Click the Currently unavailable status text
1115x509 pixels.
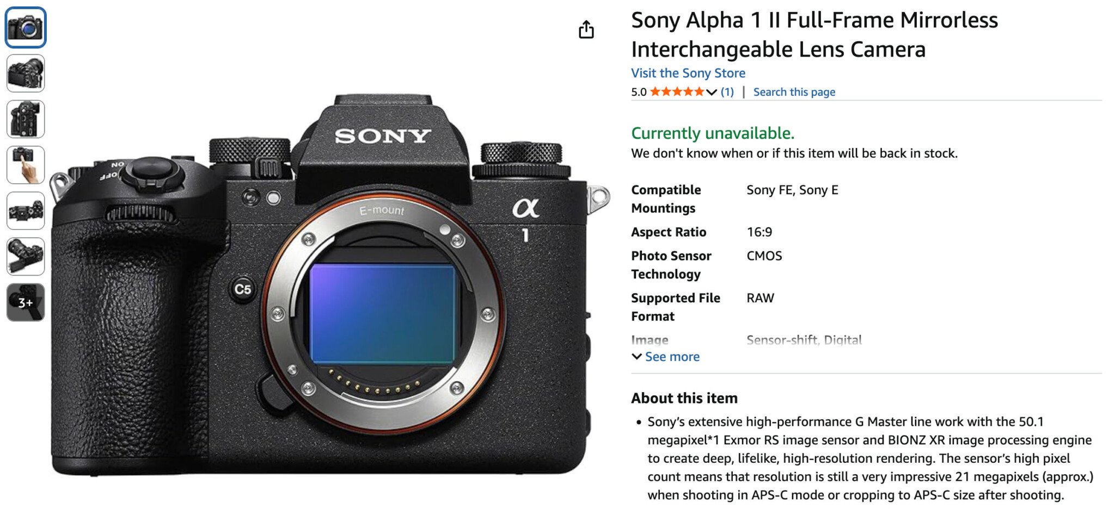coord(713,133)
